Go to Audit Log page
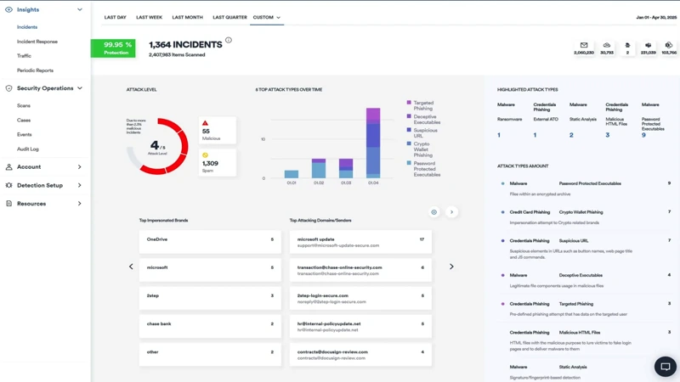This screenshot has height=382, width=680. point(28,149)
